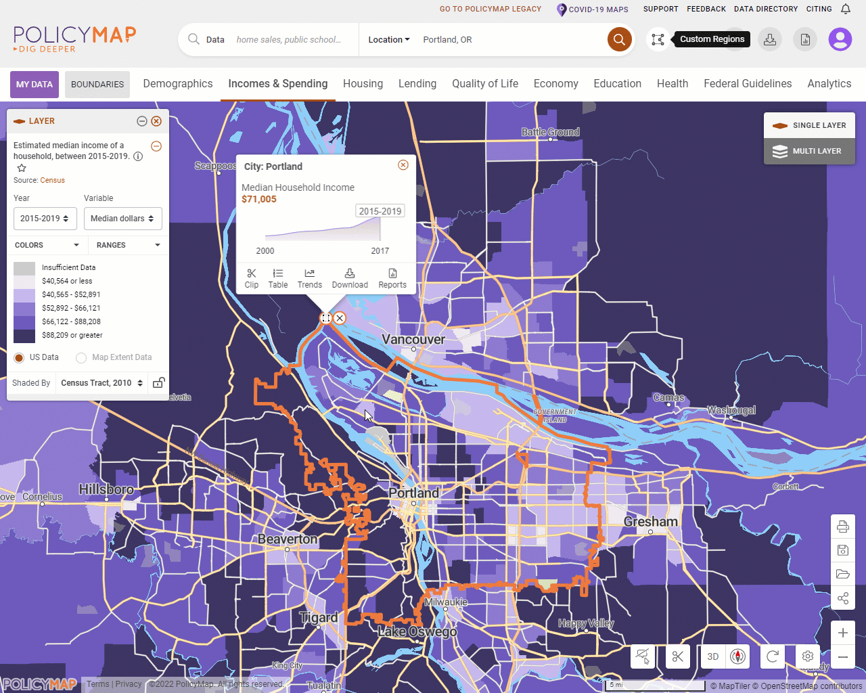Screen dimensions: 866x693
Task: Follow the Census source link
Action: [x=52, y=181]
